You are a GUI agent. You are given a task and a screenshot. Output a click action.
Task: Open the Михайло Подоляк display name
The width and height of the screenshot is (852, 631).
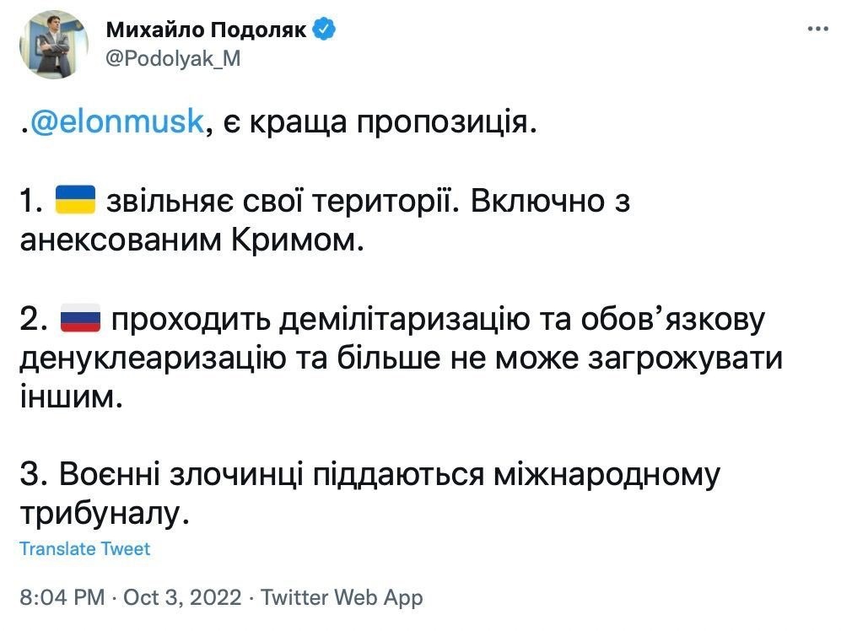point(207,30)
